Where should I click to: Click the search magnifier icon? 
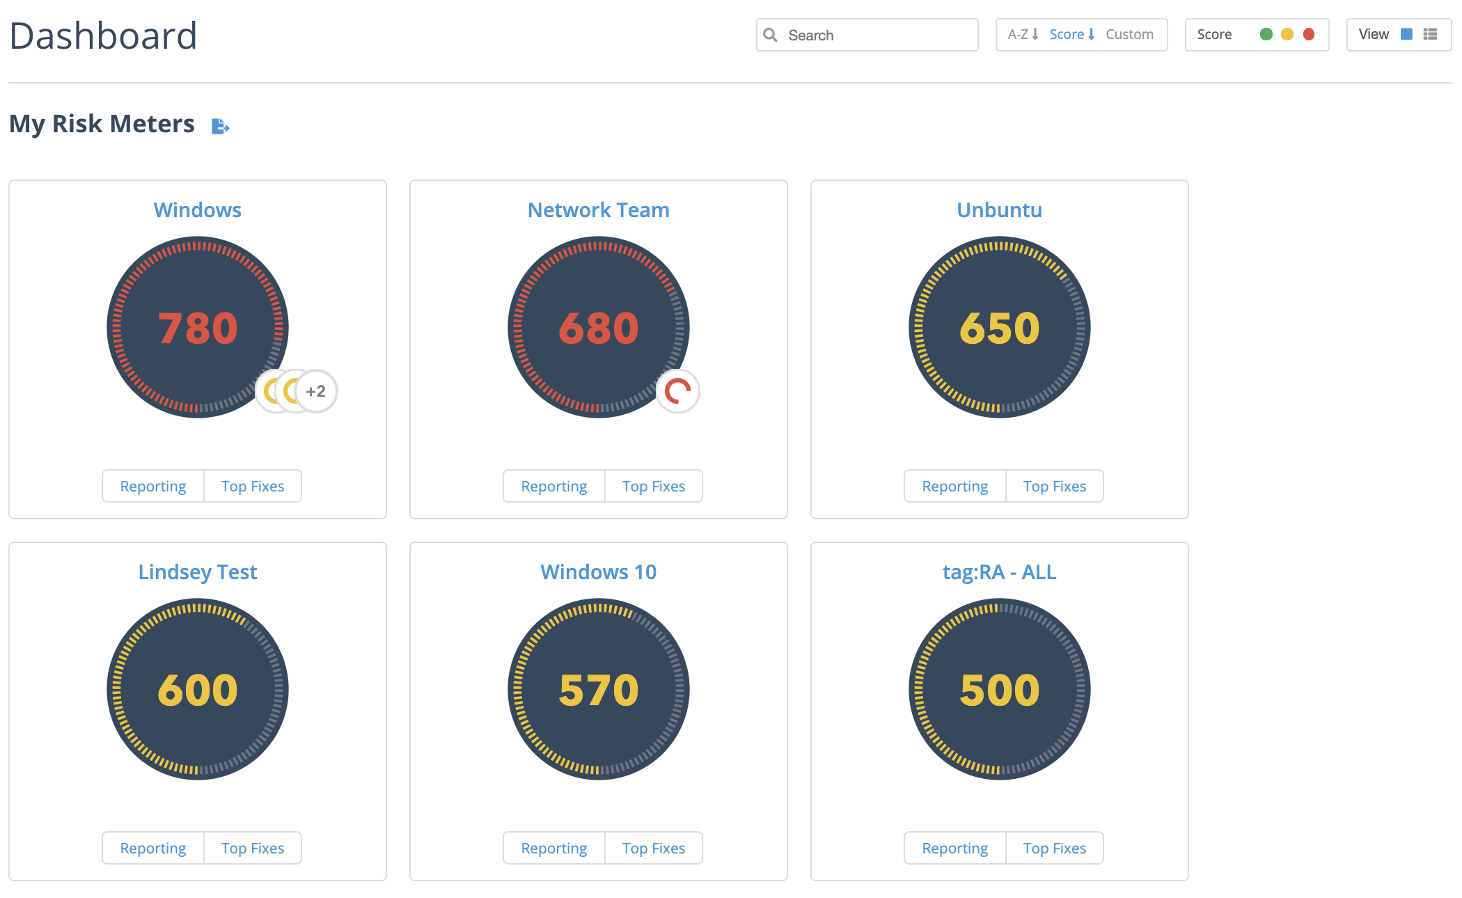pos(770,35)
